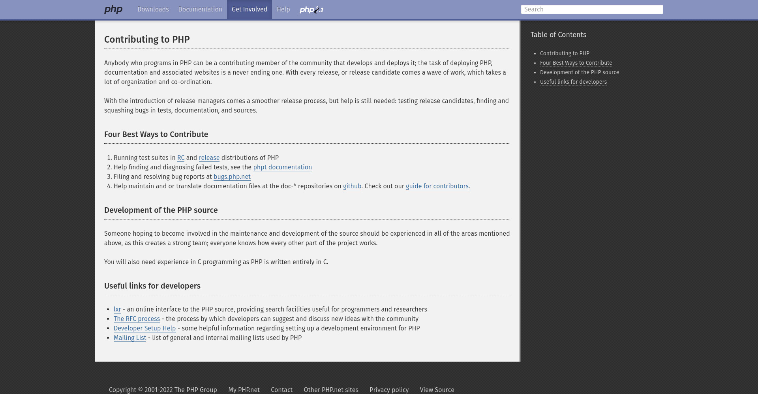Screen dimensions: 758x394
Task: Click the Contributing to PHP main heading
Action: (x=147, y=39)
